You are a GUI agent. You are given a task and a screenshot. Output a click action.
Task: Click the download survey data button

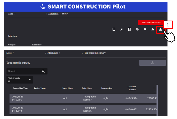click(x=152, y=63)
